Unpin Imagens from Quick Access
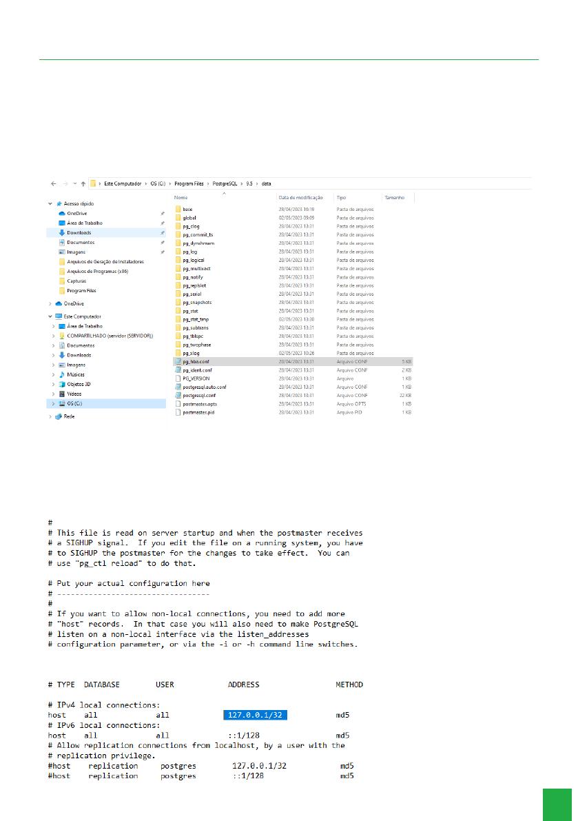Viewport: 578px width, 821px height. click(163, 252)
